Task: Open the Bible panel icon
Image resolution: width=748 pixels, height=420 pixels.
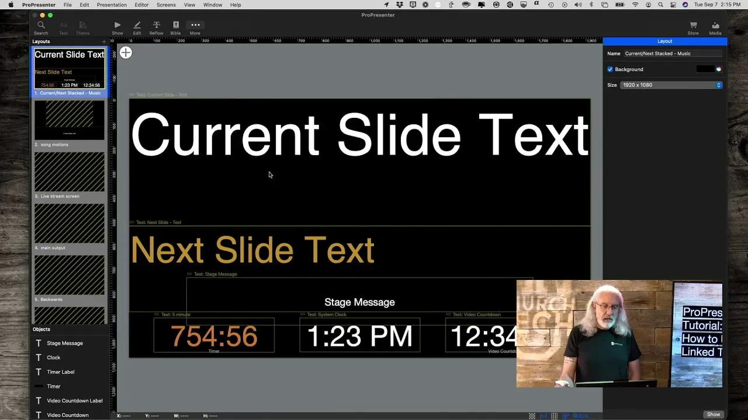Action: tap(175, 26)
